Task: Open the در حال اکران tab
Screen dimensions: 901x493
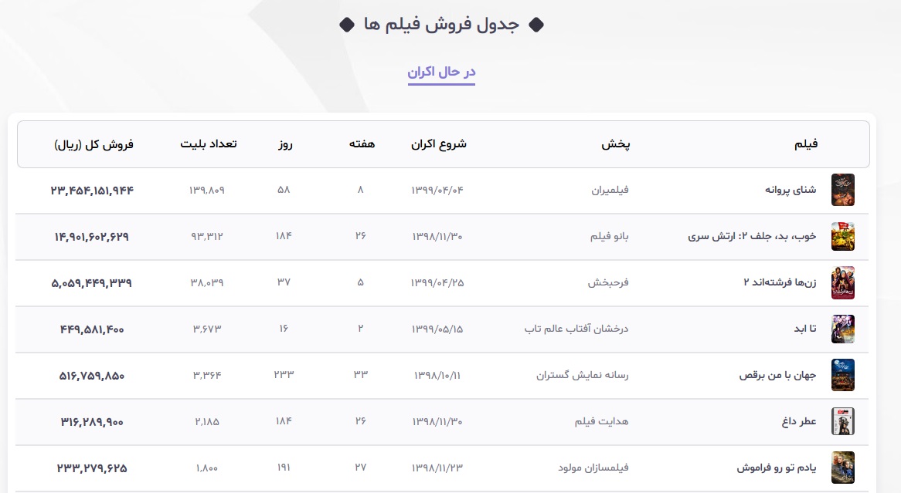Action: pyautogui.click(x=441, y=73)
